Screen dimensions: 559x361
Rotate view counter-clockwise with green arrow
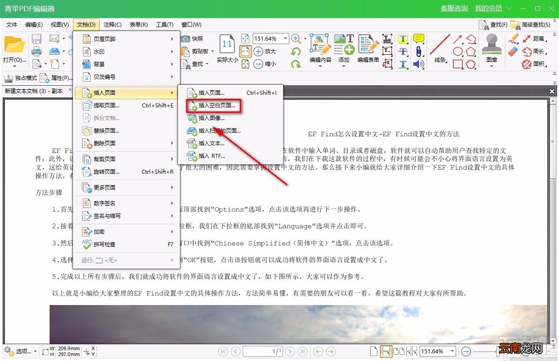tap(296, 51)
